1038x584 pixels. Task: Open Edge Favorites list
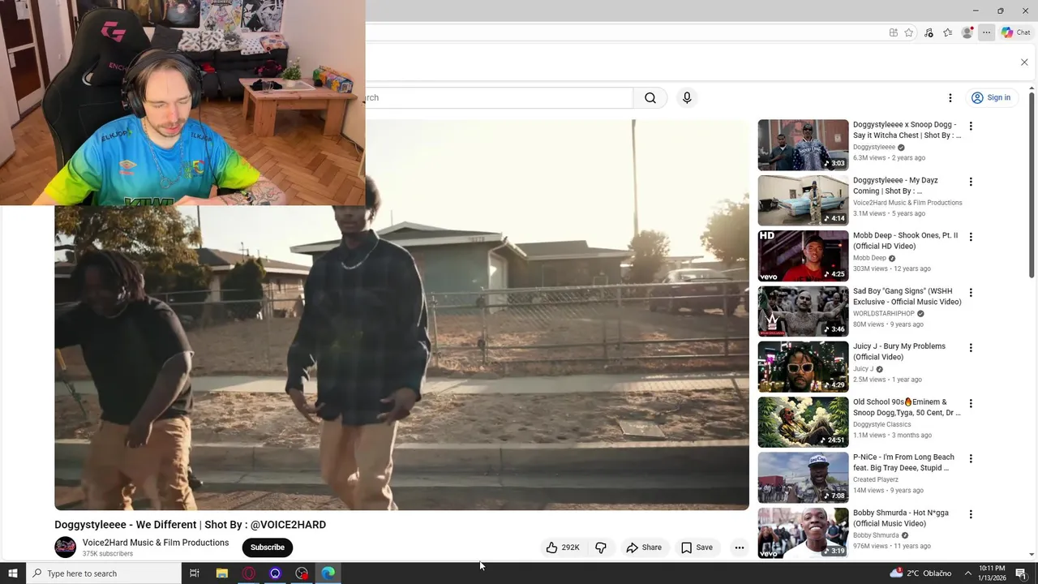coord(947,32)
